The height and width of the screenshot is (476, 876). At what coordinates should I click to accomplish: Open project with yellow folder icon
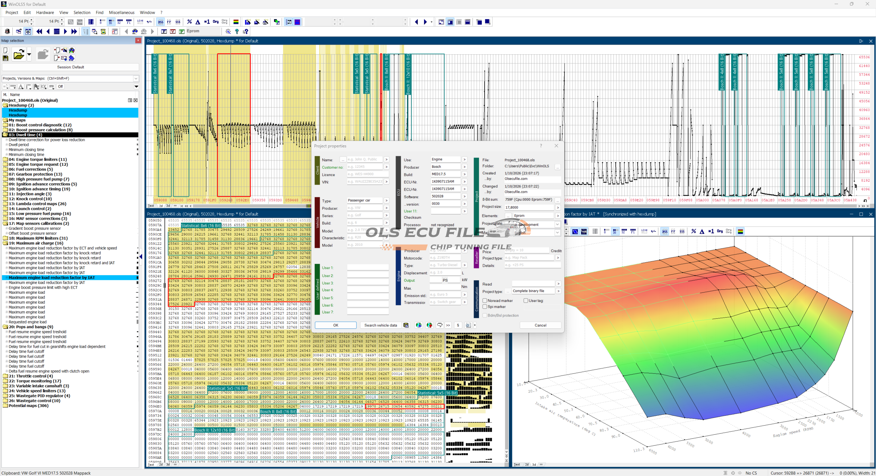19,55
